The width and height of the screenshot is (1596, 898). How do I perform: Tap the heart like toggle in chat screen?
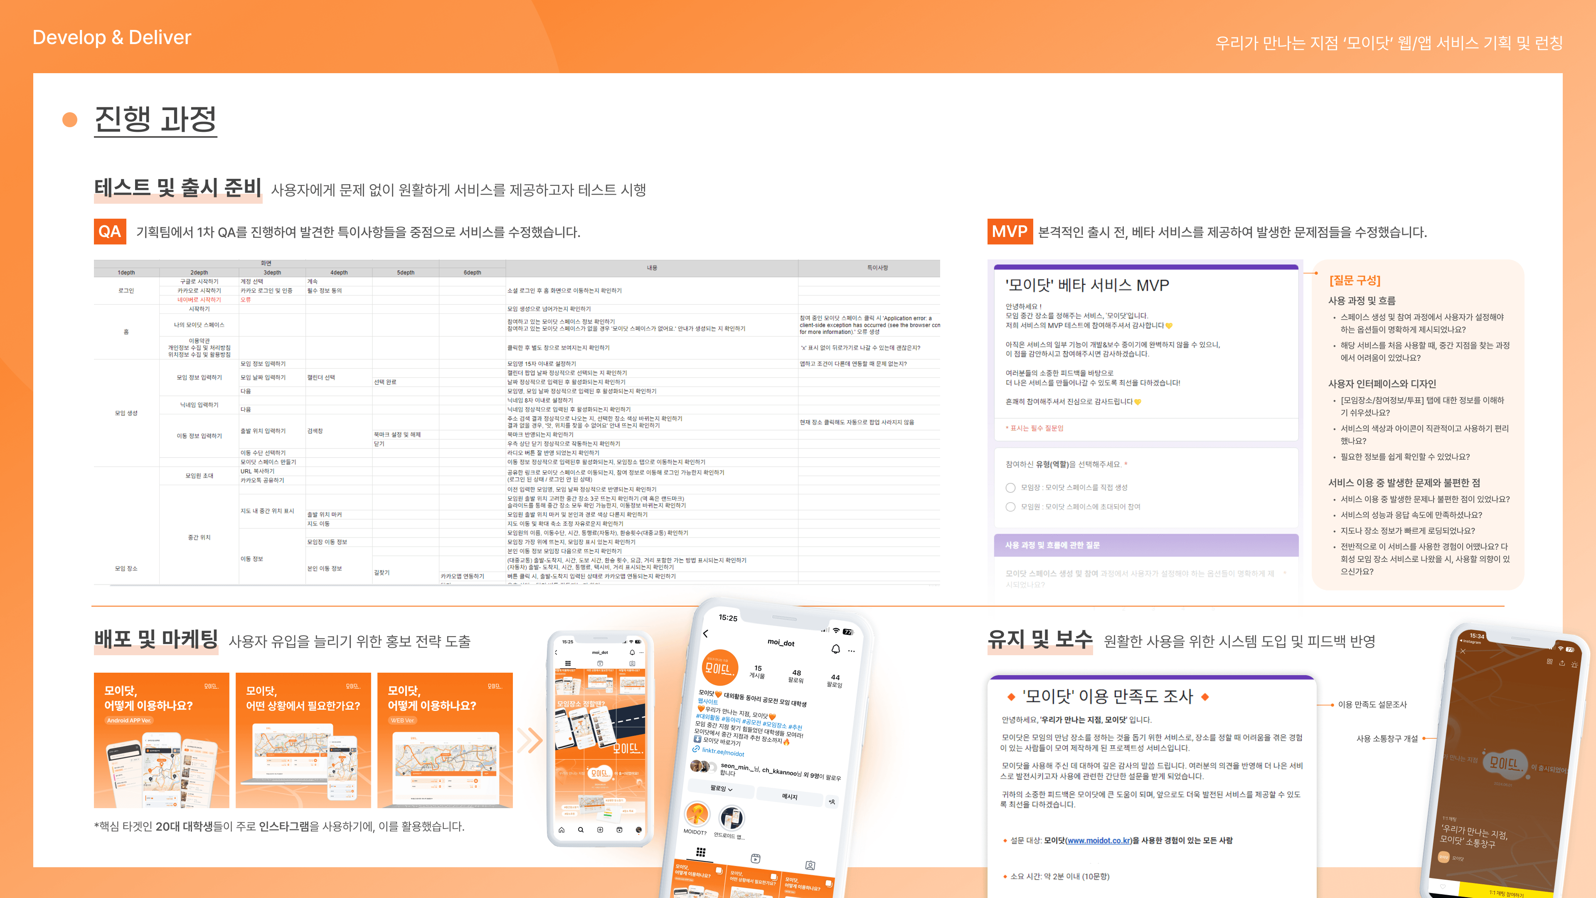(x=1443, y=886)
